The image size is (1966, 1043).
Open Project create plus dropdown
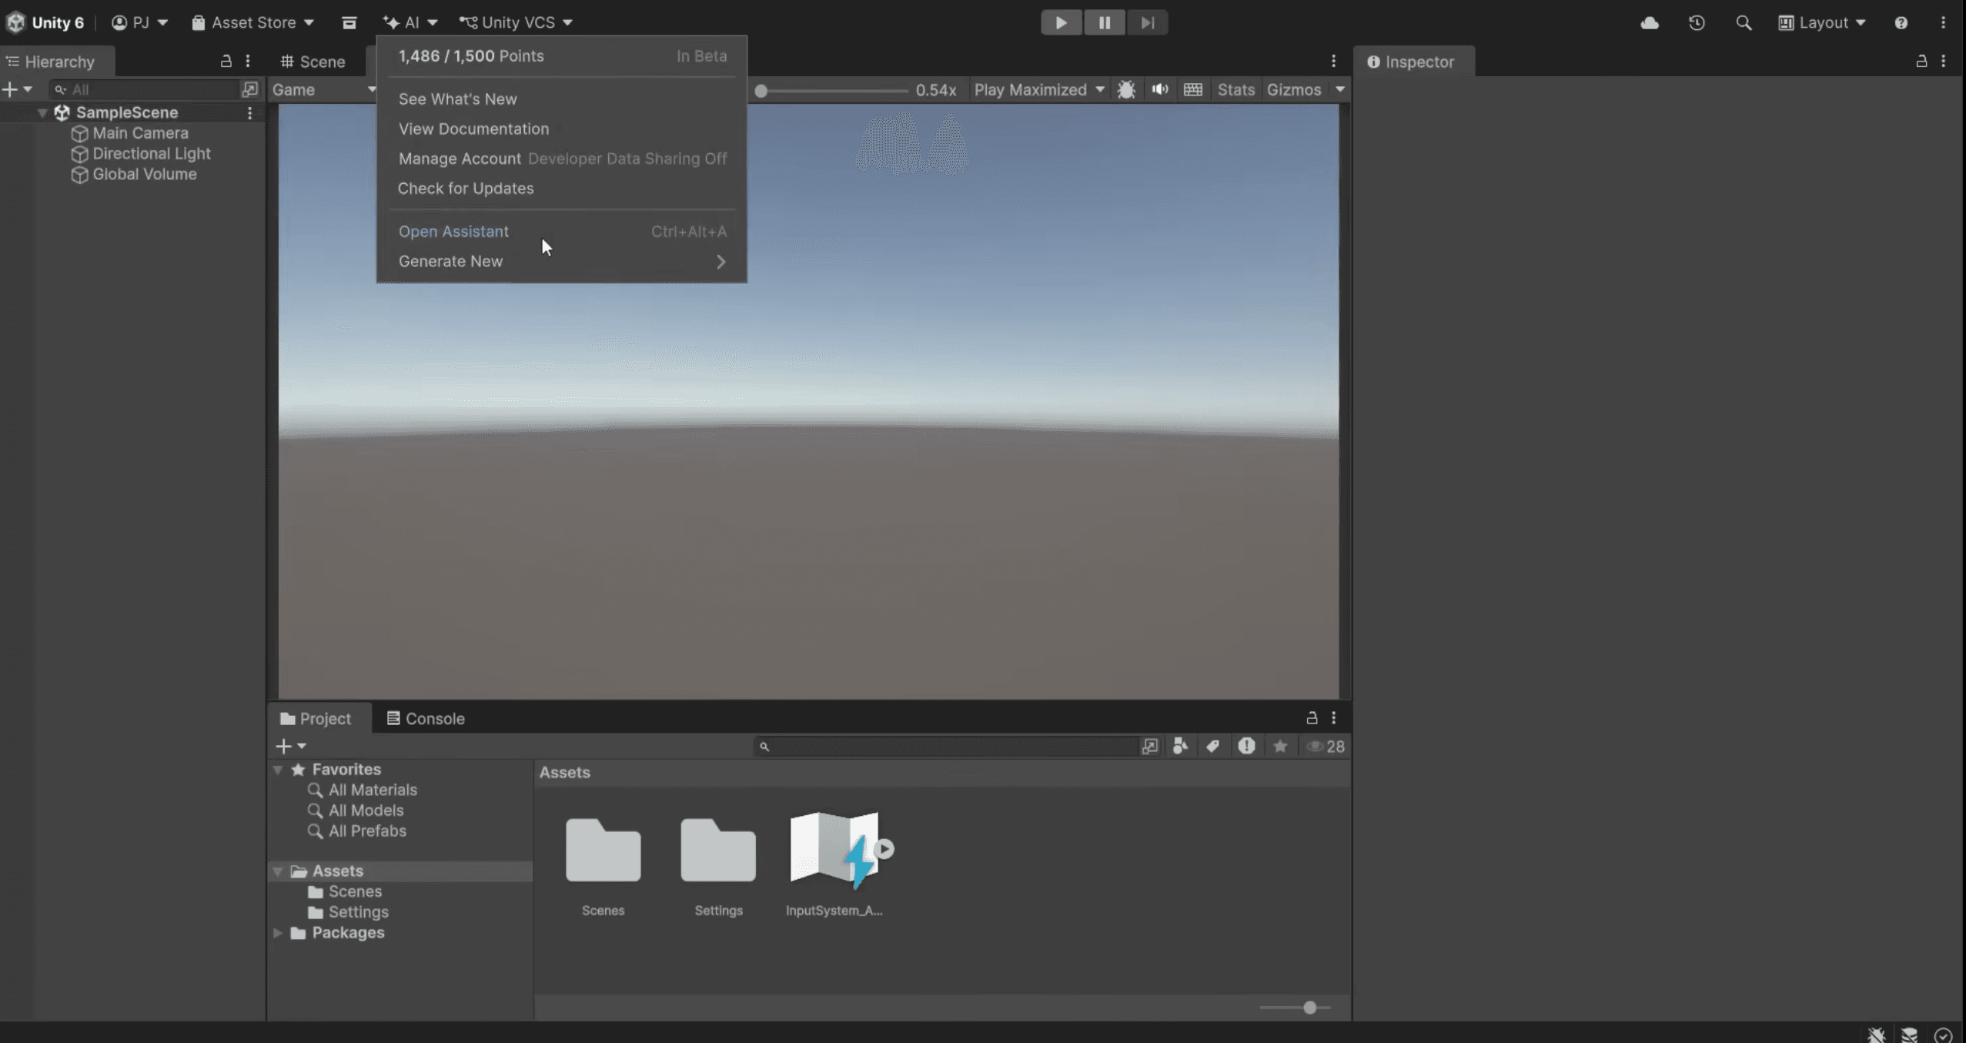291,746
